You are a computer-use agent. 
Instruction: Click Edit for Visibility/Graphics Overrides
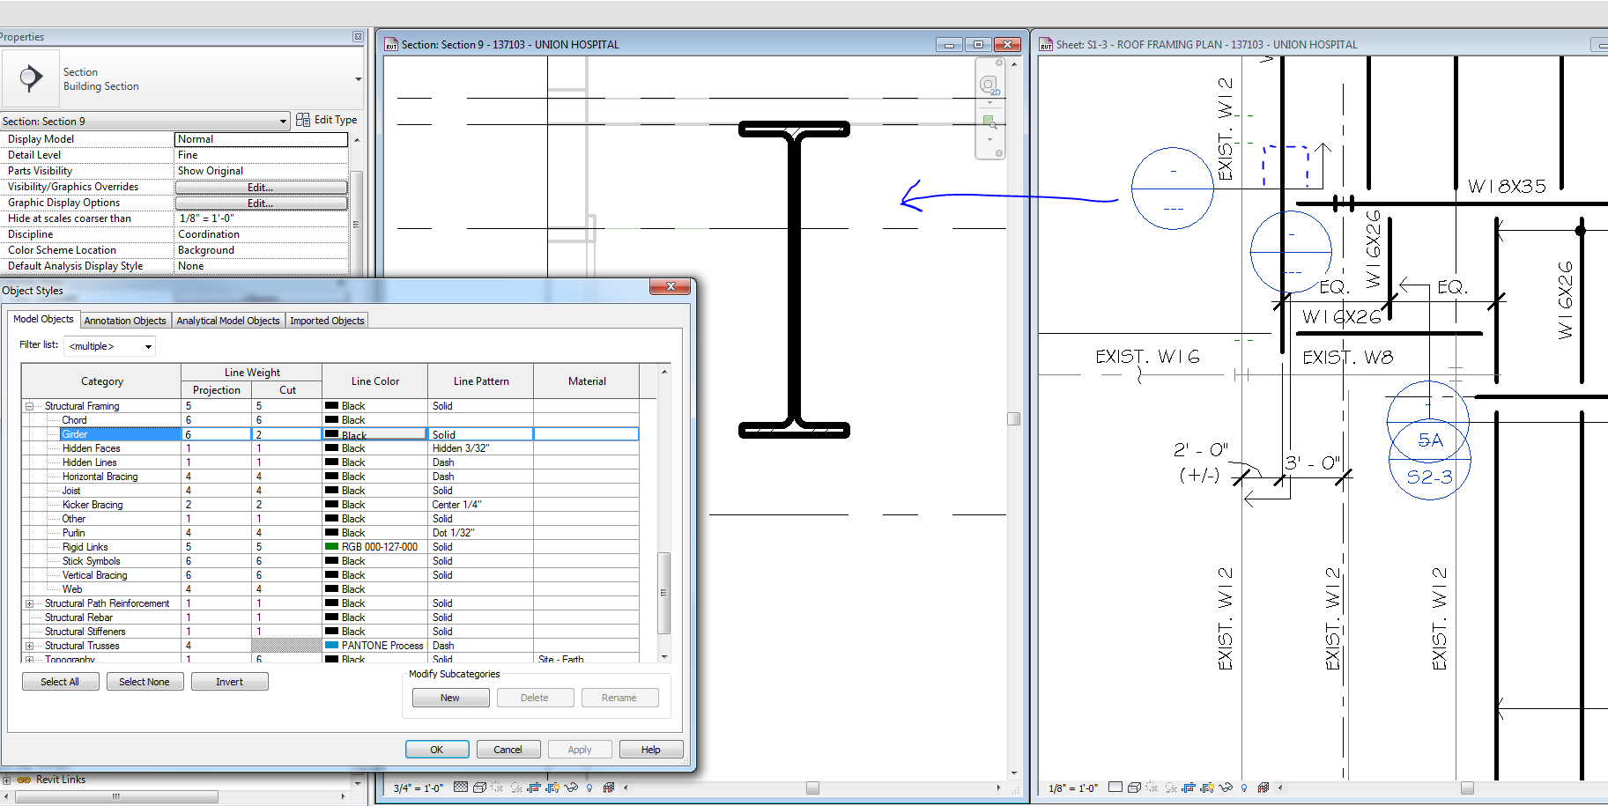[261, 187]
